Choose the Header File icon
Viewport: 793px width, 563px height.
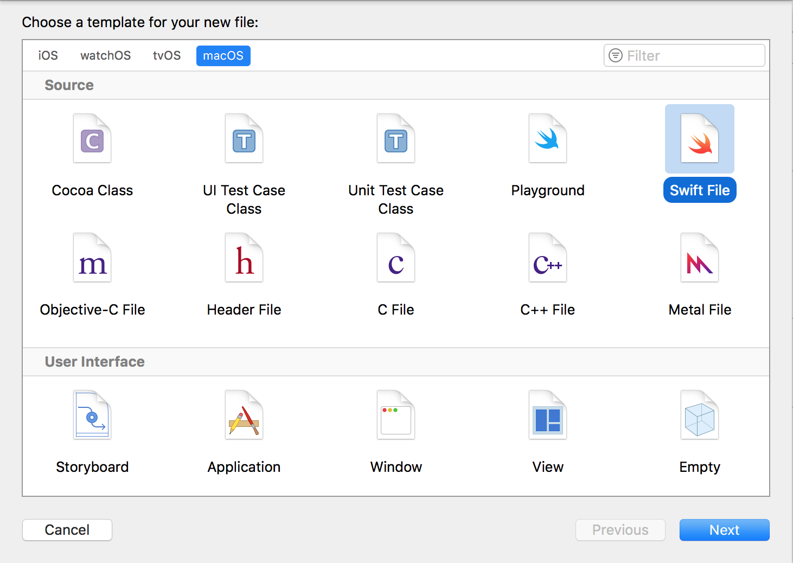click(244, 258)
